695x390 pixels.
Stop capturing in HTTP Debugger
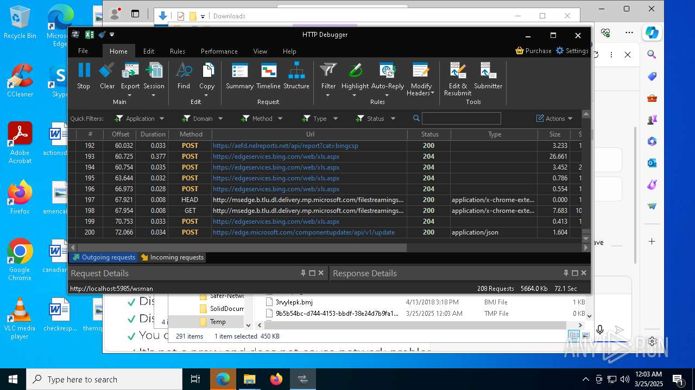[x=84, y=76]
